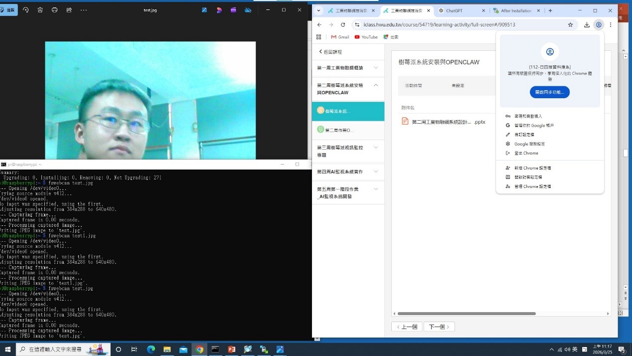This screenshot has height=356, width=632.
Task: Open Gmail from the Chrome bookmarks bar
Action: click(x=339, y=37)
